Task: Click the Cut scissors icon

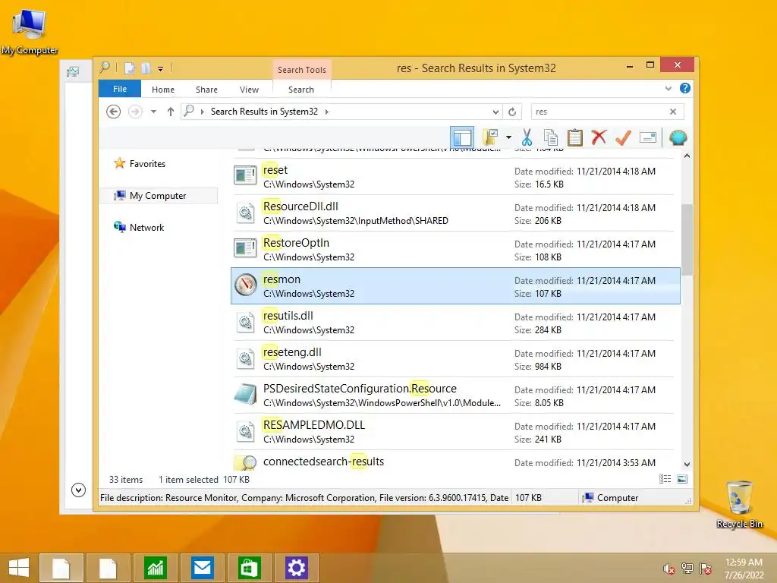Action: click(527, 137)
